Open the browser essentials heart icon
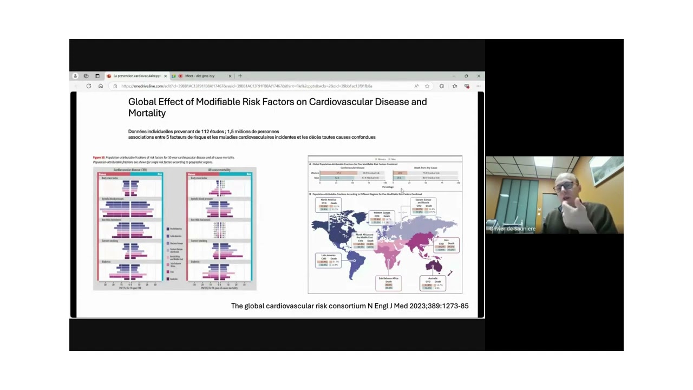This screenshot has width=693, height=390. click(467, 86)
